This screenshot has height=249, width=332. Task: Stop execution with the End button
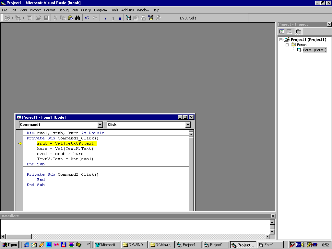coord(120,18)
